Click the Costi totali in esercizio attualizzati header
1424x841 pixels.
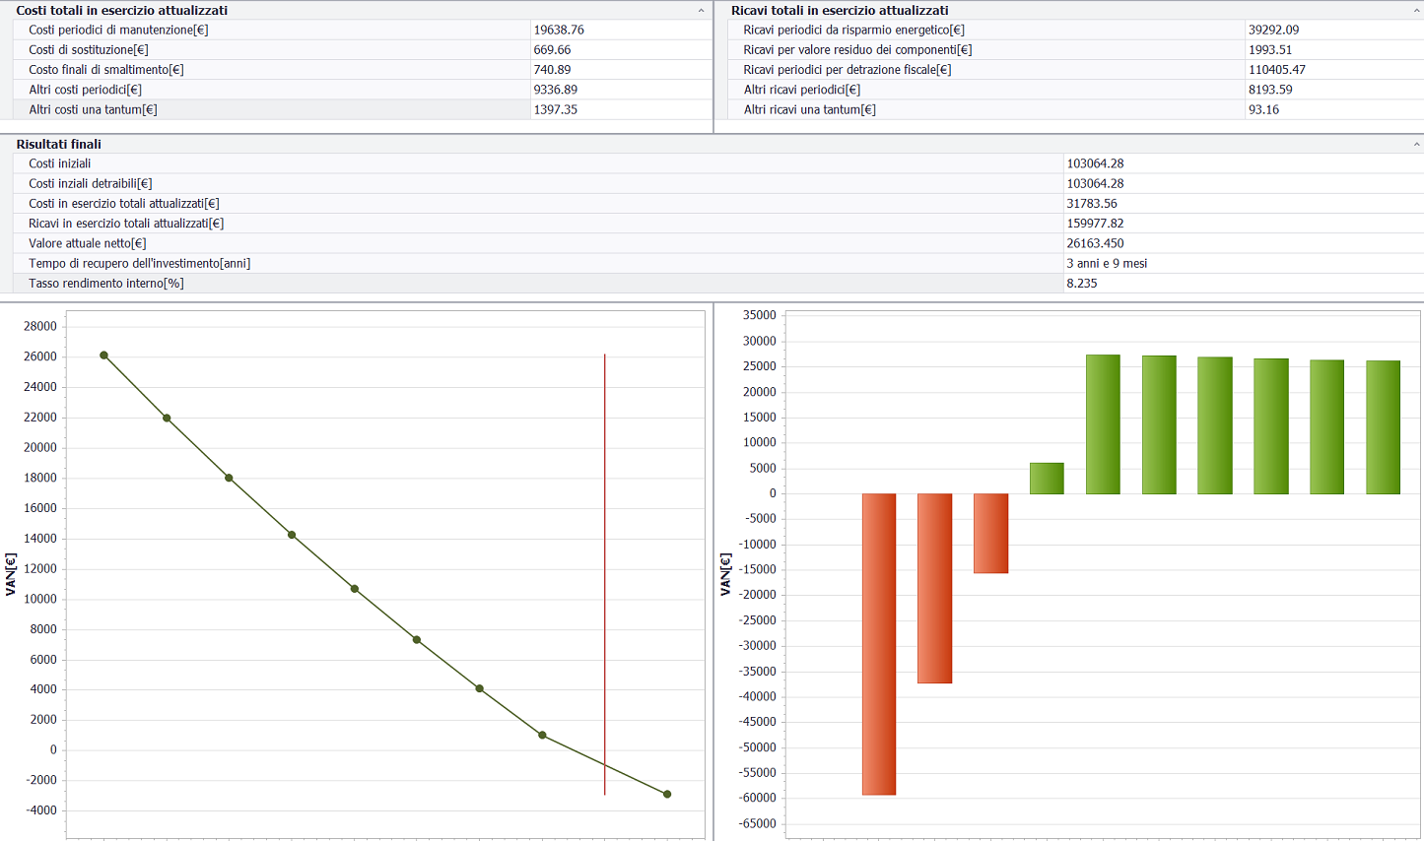click(121, 11)
